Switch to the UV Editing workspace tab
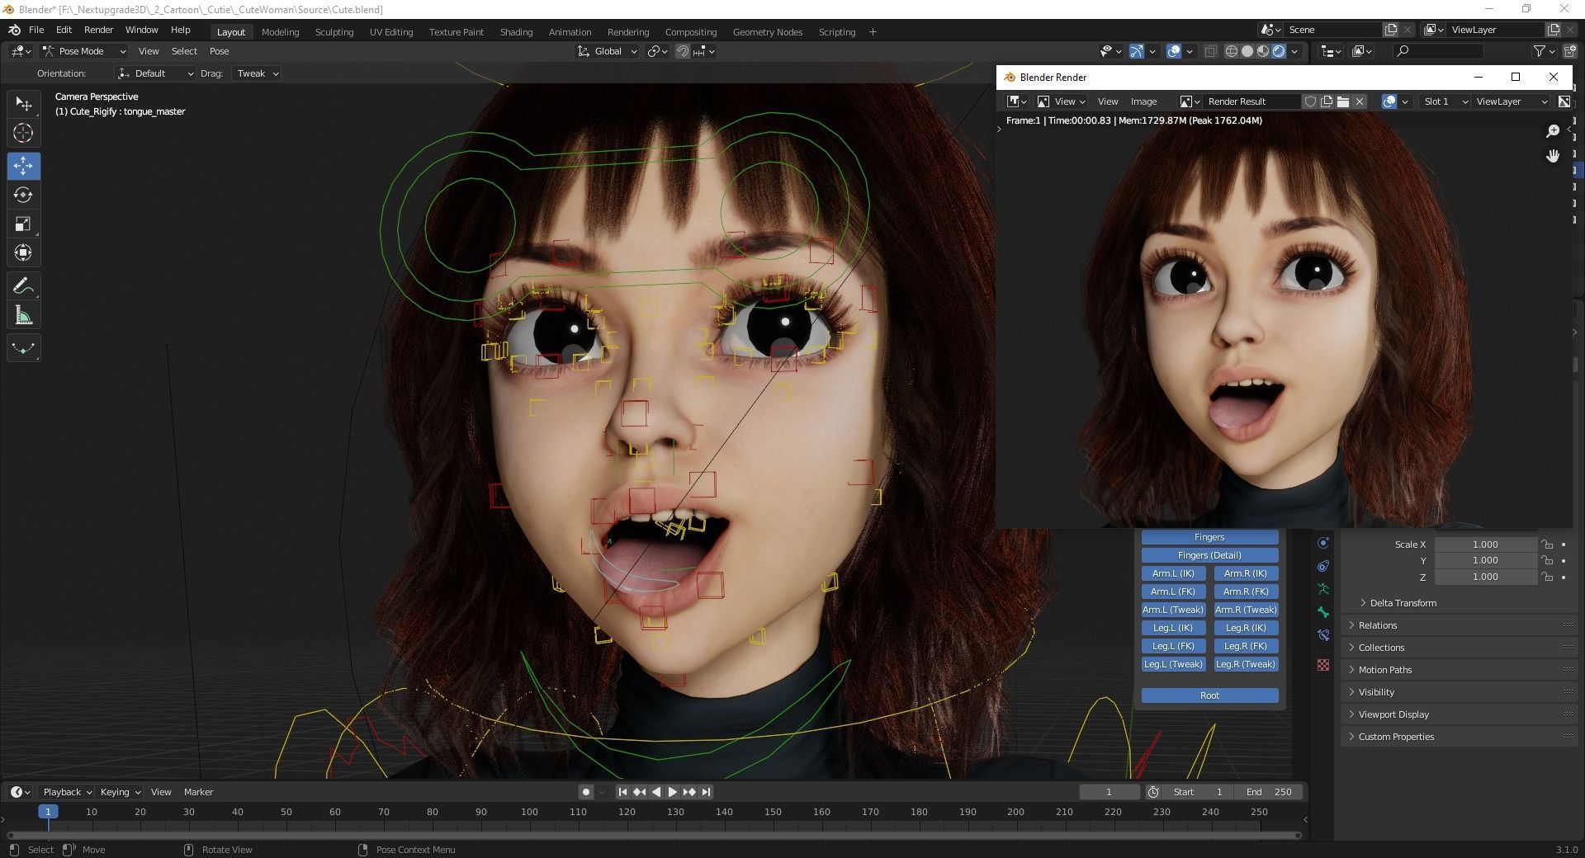This screenshot has height=858, width=1585. pyautogui.click(x=391, y=32)
